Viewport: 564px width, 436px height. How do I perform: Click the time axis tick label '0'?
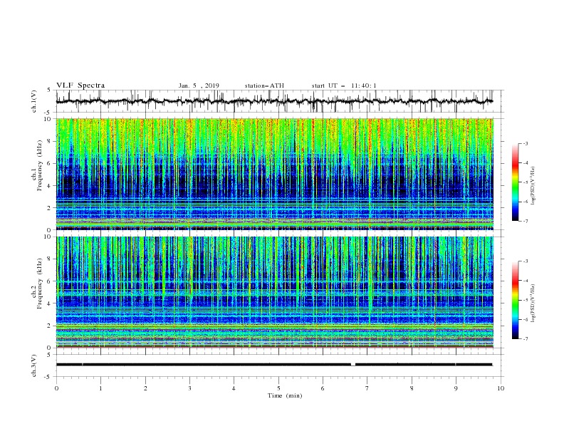click(x=56, y=388)
